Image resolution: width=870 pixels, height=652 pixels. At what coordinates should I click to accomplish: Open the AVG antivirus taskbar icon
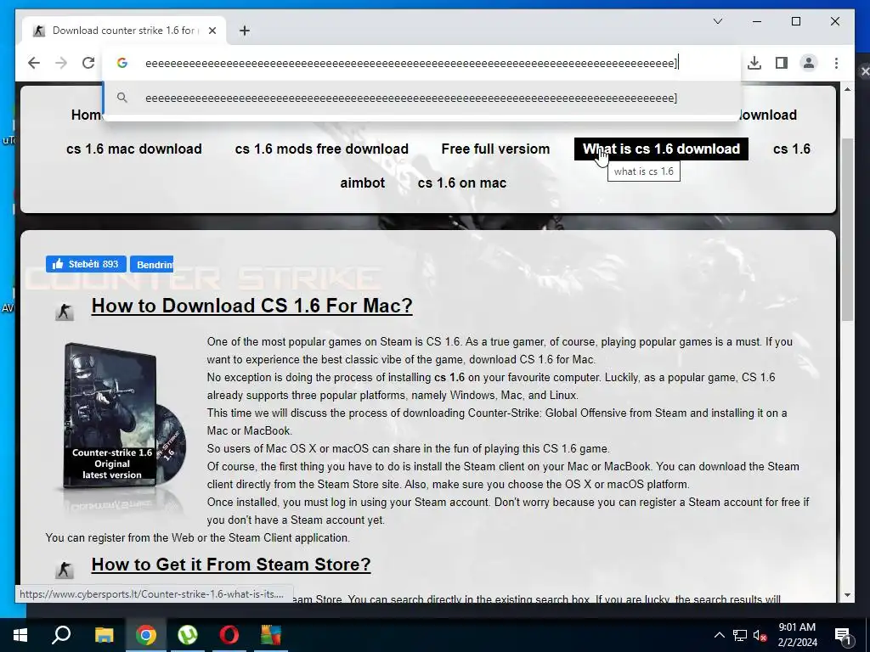[x=271, y=635]
